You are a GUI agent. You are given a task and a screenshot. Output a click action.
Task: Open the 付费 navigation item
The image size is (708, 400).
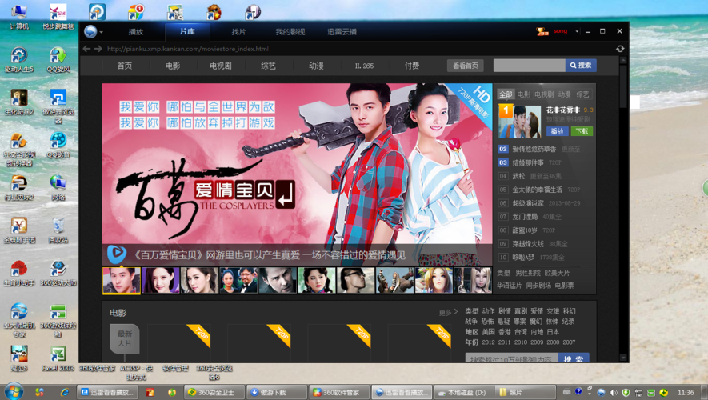pos(412,66)
